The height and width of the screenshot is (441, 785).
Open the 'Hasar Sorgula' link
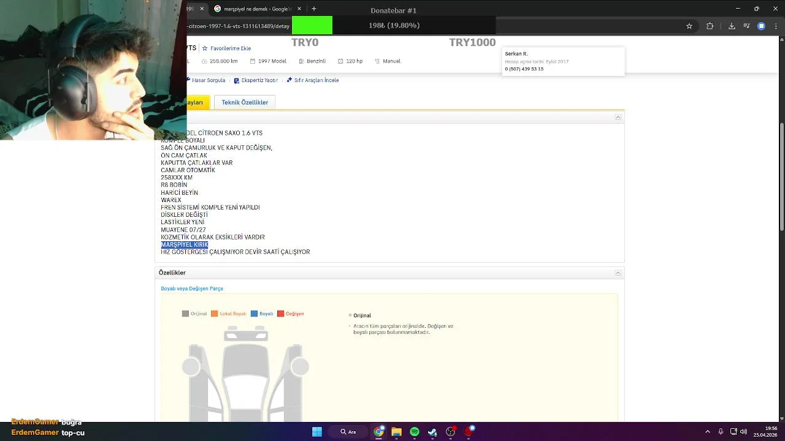pos(209,80)
